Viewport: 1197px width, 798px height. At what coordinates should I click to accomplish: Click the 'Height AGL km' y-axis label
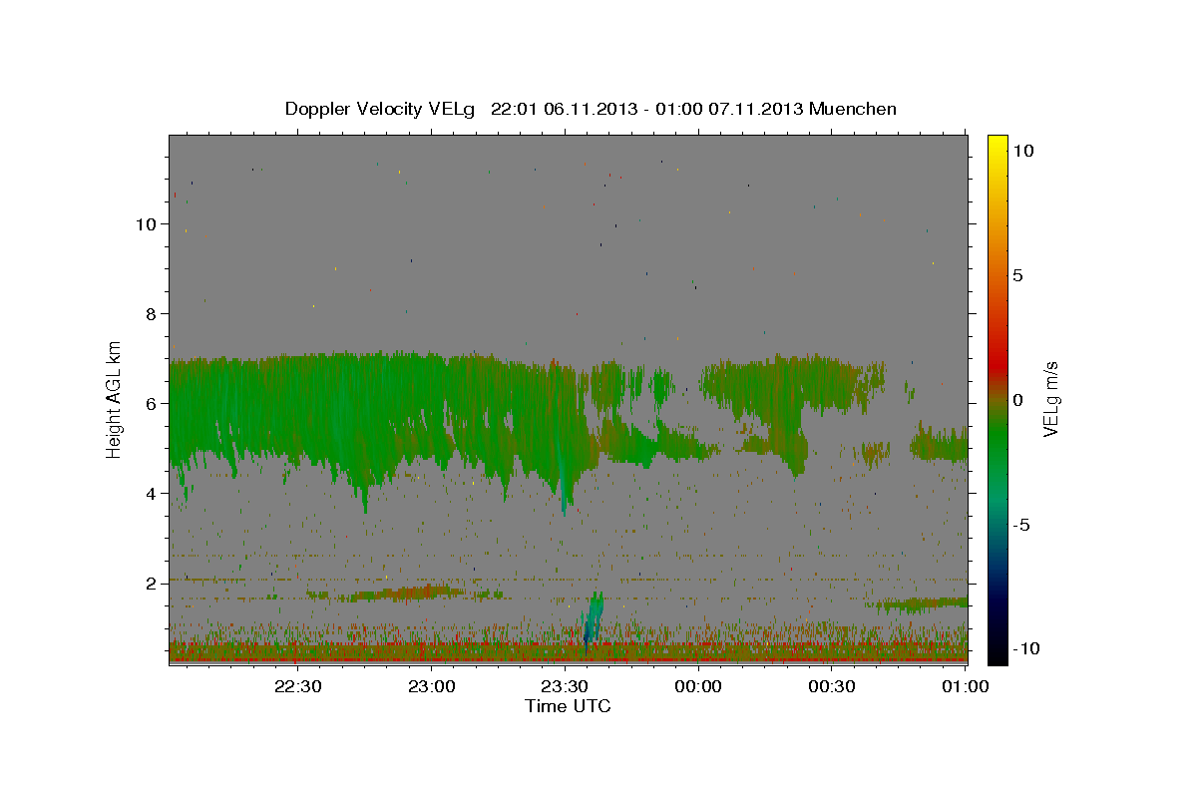[x=115, y=399]
